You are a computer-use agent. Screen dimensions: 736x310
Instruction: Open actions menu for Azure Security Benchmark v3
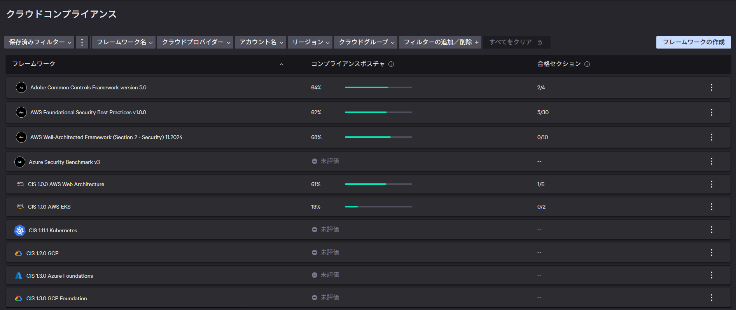click(x=711, y=161)
